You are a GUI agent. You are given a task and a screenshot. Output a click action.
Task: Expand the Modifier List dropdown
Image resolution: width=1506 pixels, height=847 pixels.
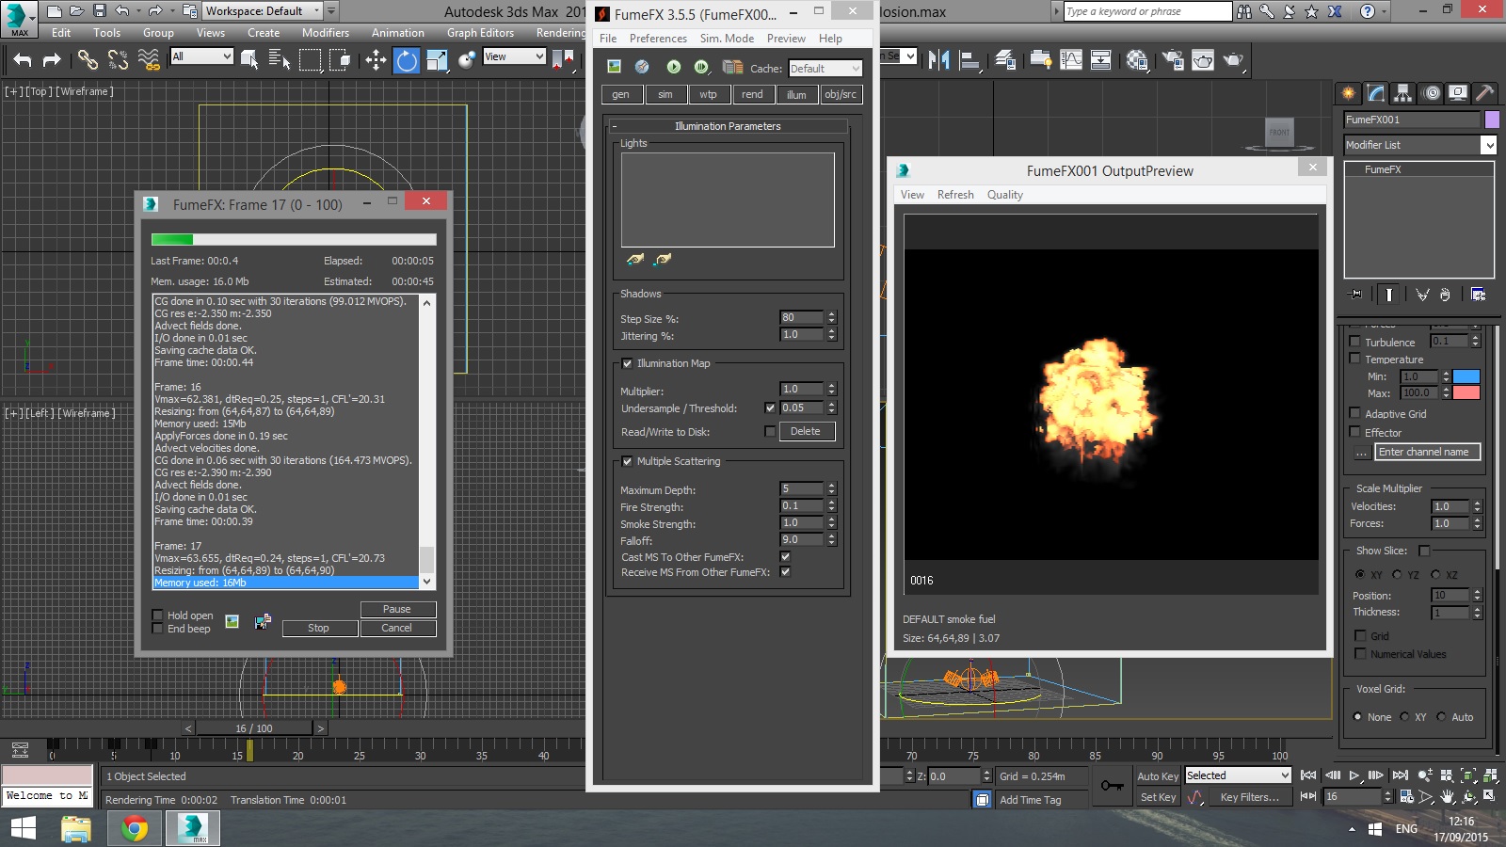coord(1419,145)
